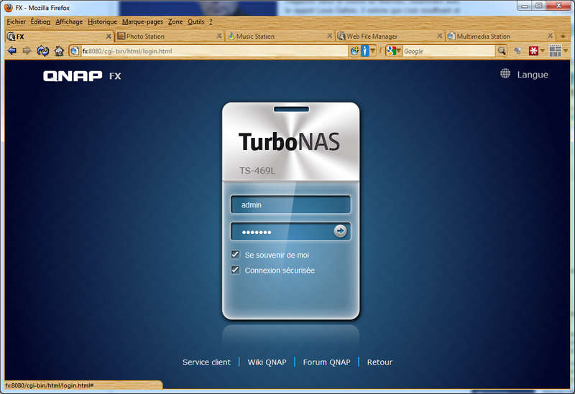Open the address bar history dropdown arrow
The image size is (575, 394).
point(373,51)
